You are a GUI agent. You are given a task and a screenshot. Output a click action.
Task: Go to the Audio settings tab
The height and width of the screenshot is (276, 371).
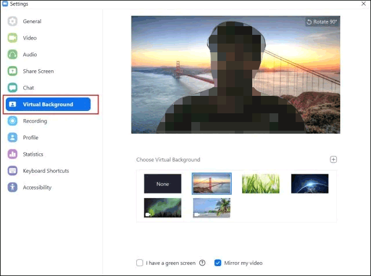tap(48, 54)
